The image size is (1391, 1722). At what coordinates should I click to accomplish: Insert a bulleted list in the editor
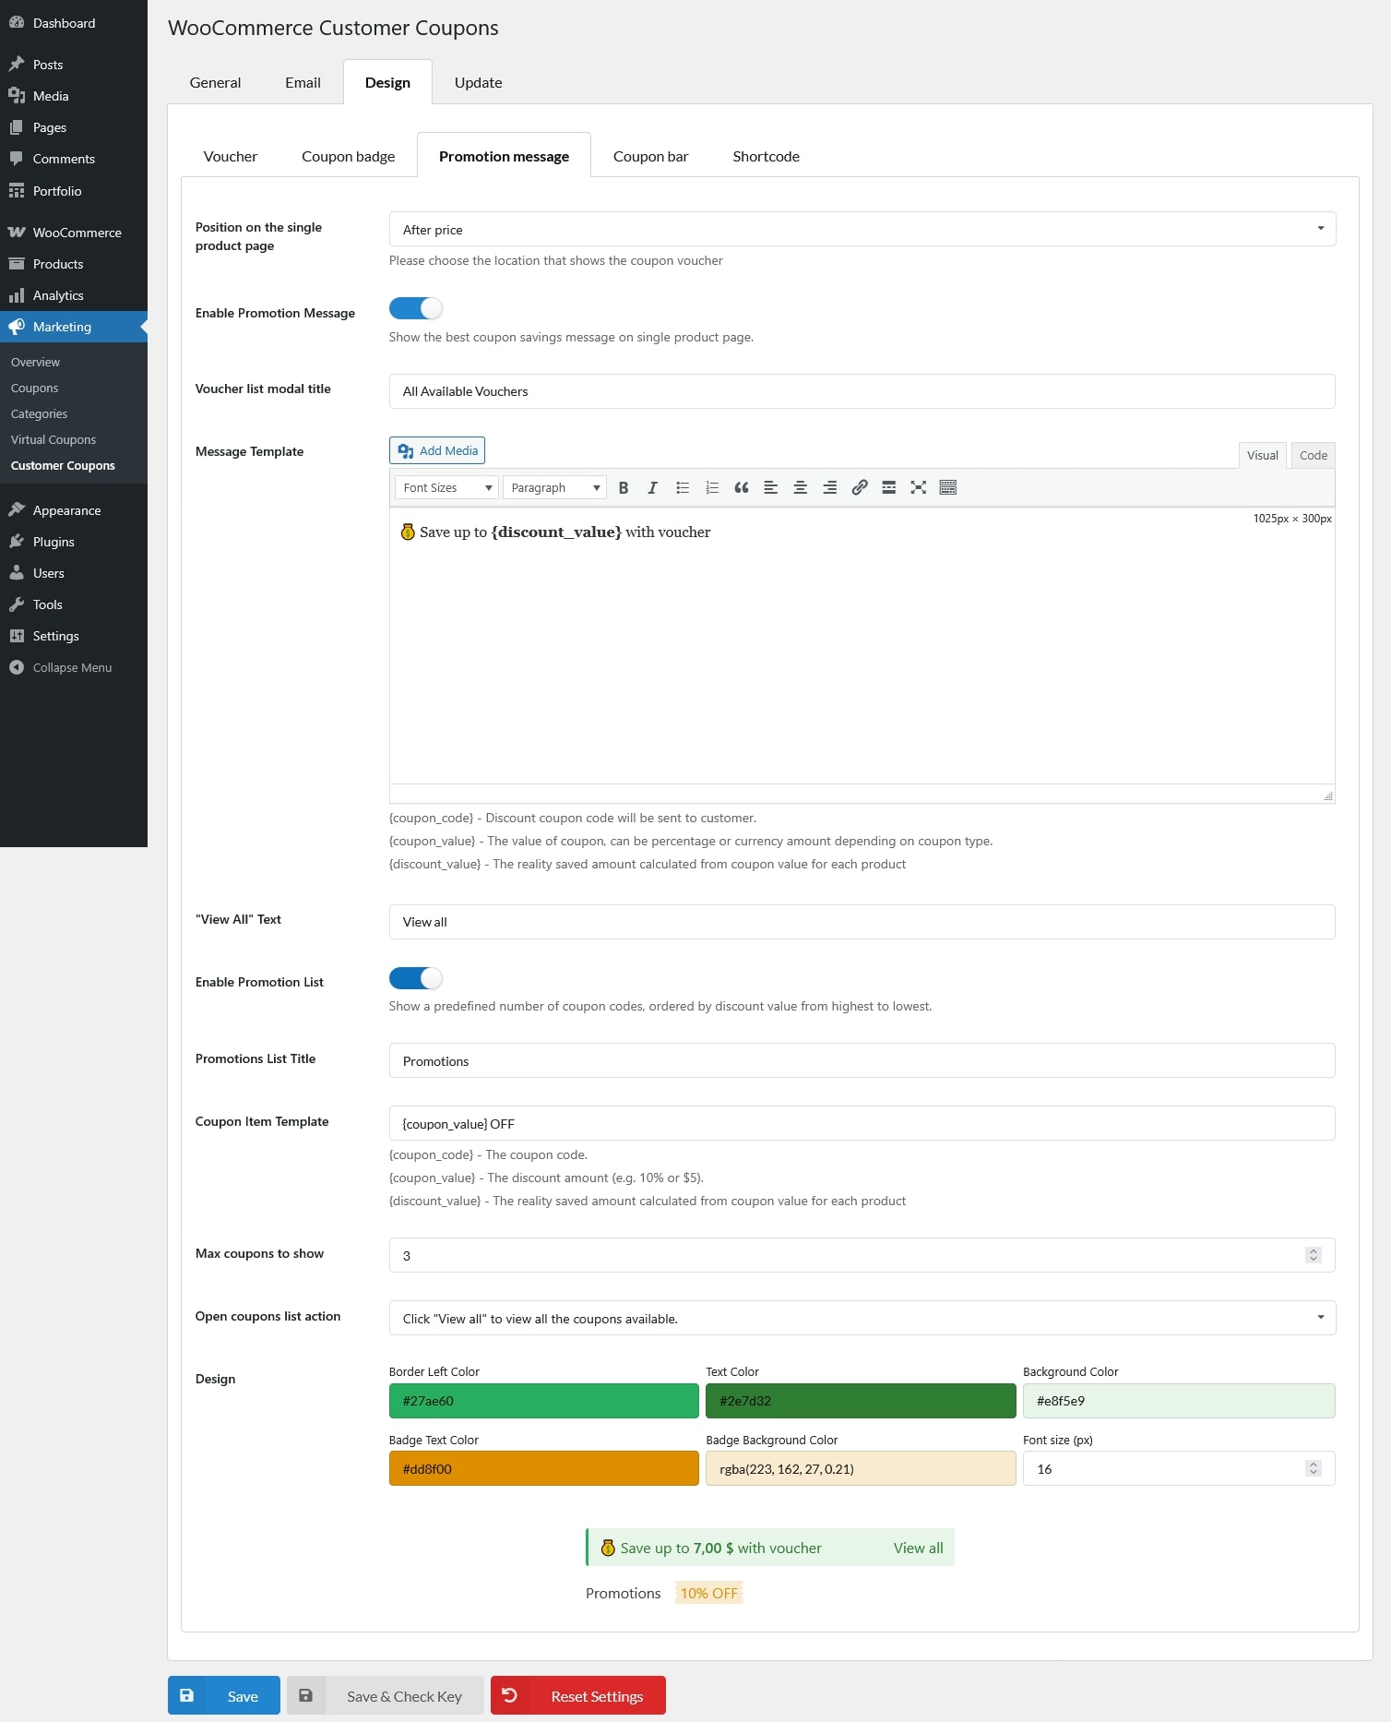(683, 487)
